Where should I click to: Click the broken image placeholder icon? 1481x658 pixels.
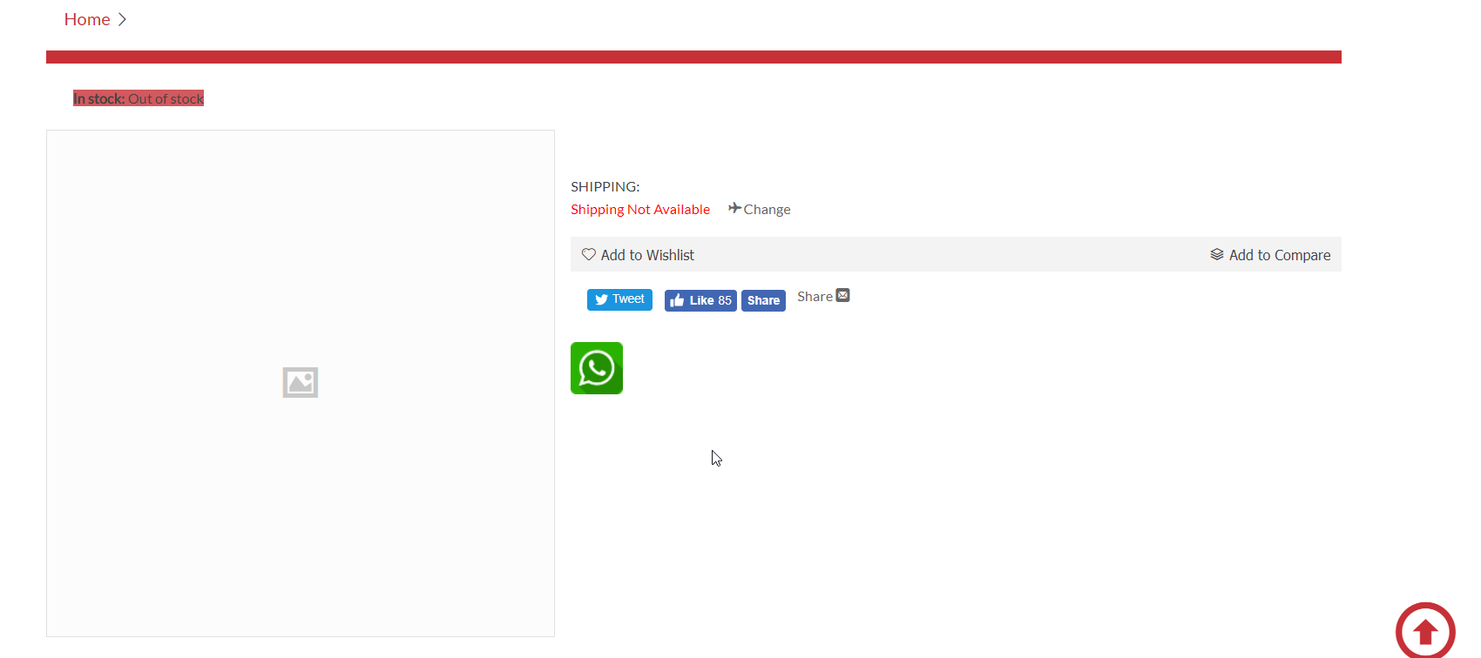301,382
